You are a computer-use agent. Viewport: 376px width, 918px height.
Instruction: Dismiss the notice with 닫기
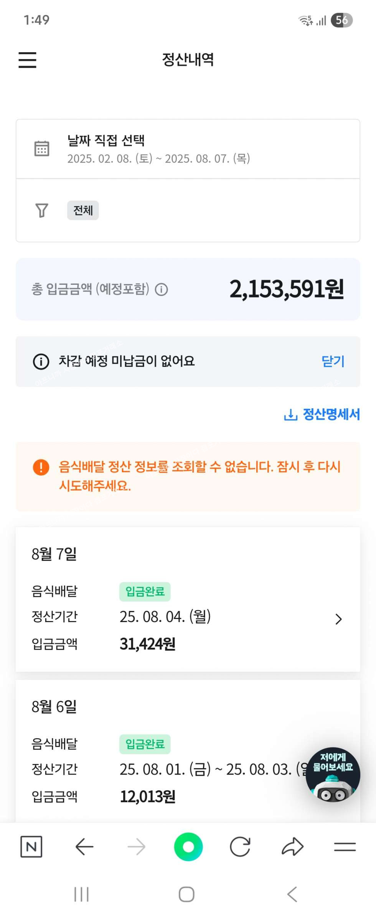[333, 361]
